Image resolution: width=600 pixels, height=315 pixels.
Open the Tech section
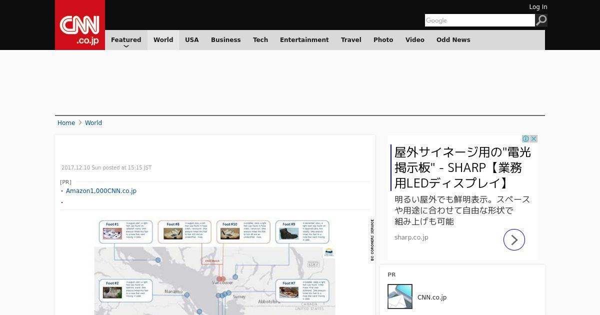260,40
